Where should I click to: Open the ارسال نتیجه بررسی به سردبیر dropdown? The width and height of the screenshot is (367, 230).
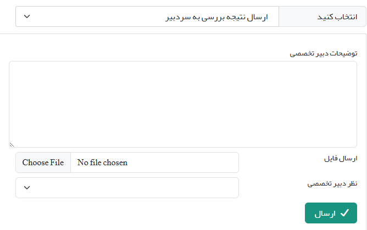[x=147, y=17]
